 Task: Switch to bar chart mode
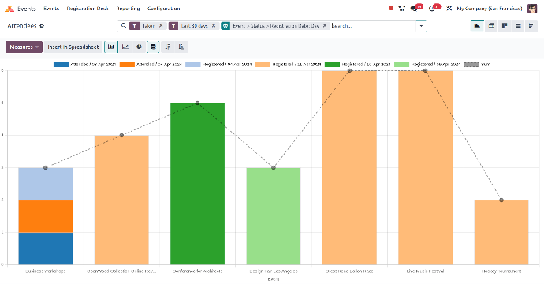pos(111,47)
